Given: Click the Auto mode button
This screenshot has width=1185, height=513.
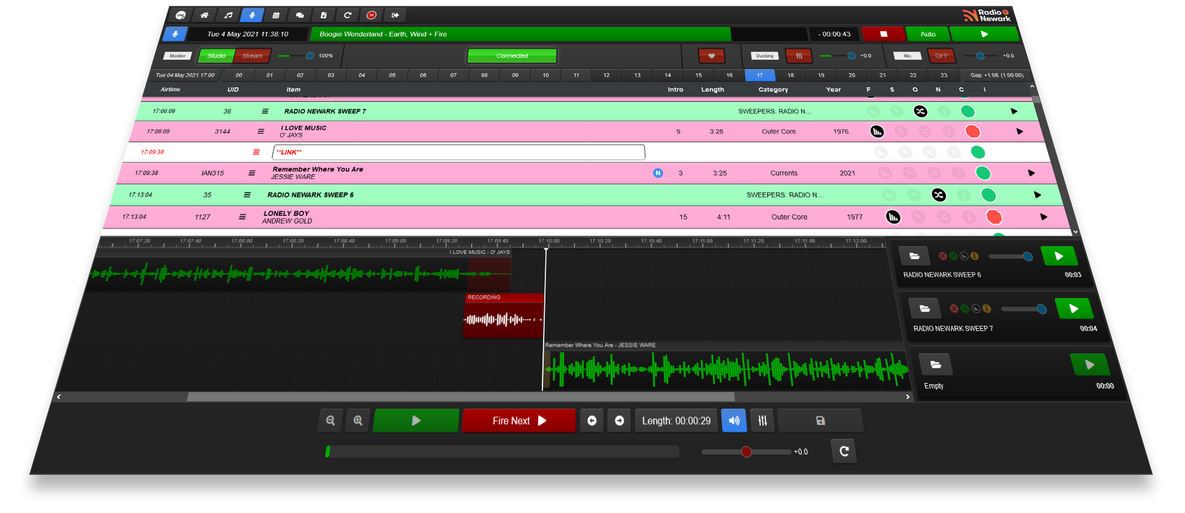Looking at the screenshot, I should click(928, 35).
